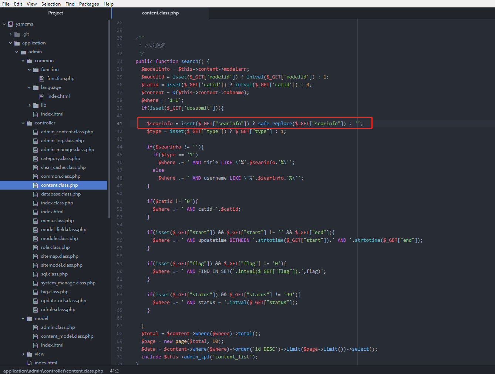Open the Selection menu
The image size is (495, 374).
(x=51, y=4)
